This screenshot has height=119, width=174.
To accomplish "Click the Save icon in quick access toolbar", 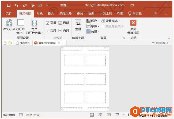I will (x=9, y=5).
